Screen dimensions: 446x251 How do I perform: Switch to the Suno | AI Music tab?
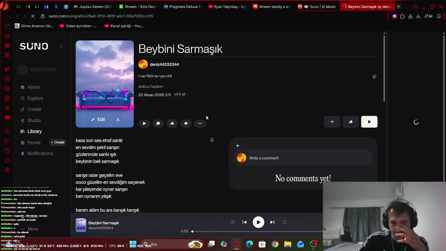click(x=317, y=7)
